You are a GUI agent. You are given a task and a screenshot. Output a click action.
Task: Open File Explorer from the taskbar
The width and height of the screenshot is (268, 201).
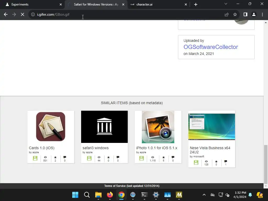(x=98, y=195)
